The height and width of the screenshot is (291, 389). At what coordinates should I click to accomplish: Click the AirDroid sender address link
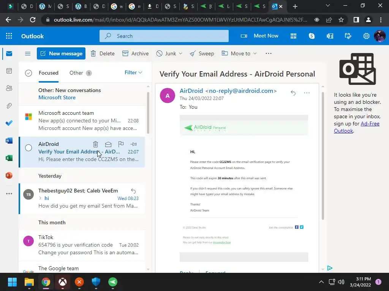pos(228,91)
